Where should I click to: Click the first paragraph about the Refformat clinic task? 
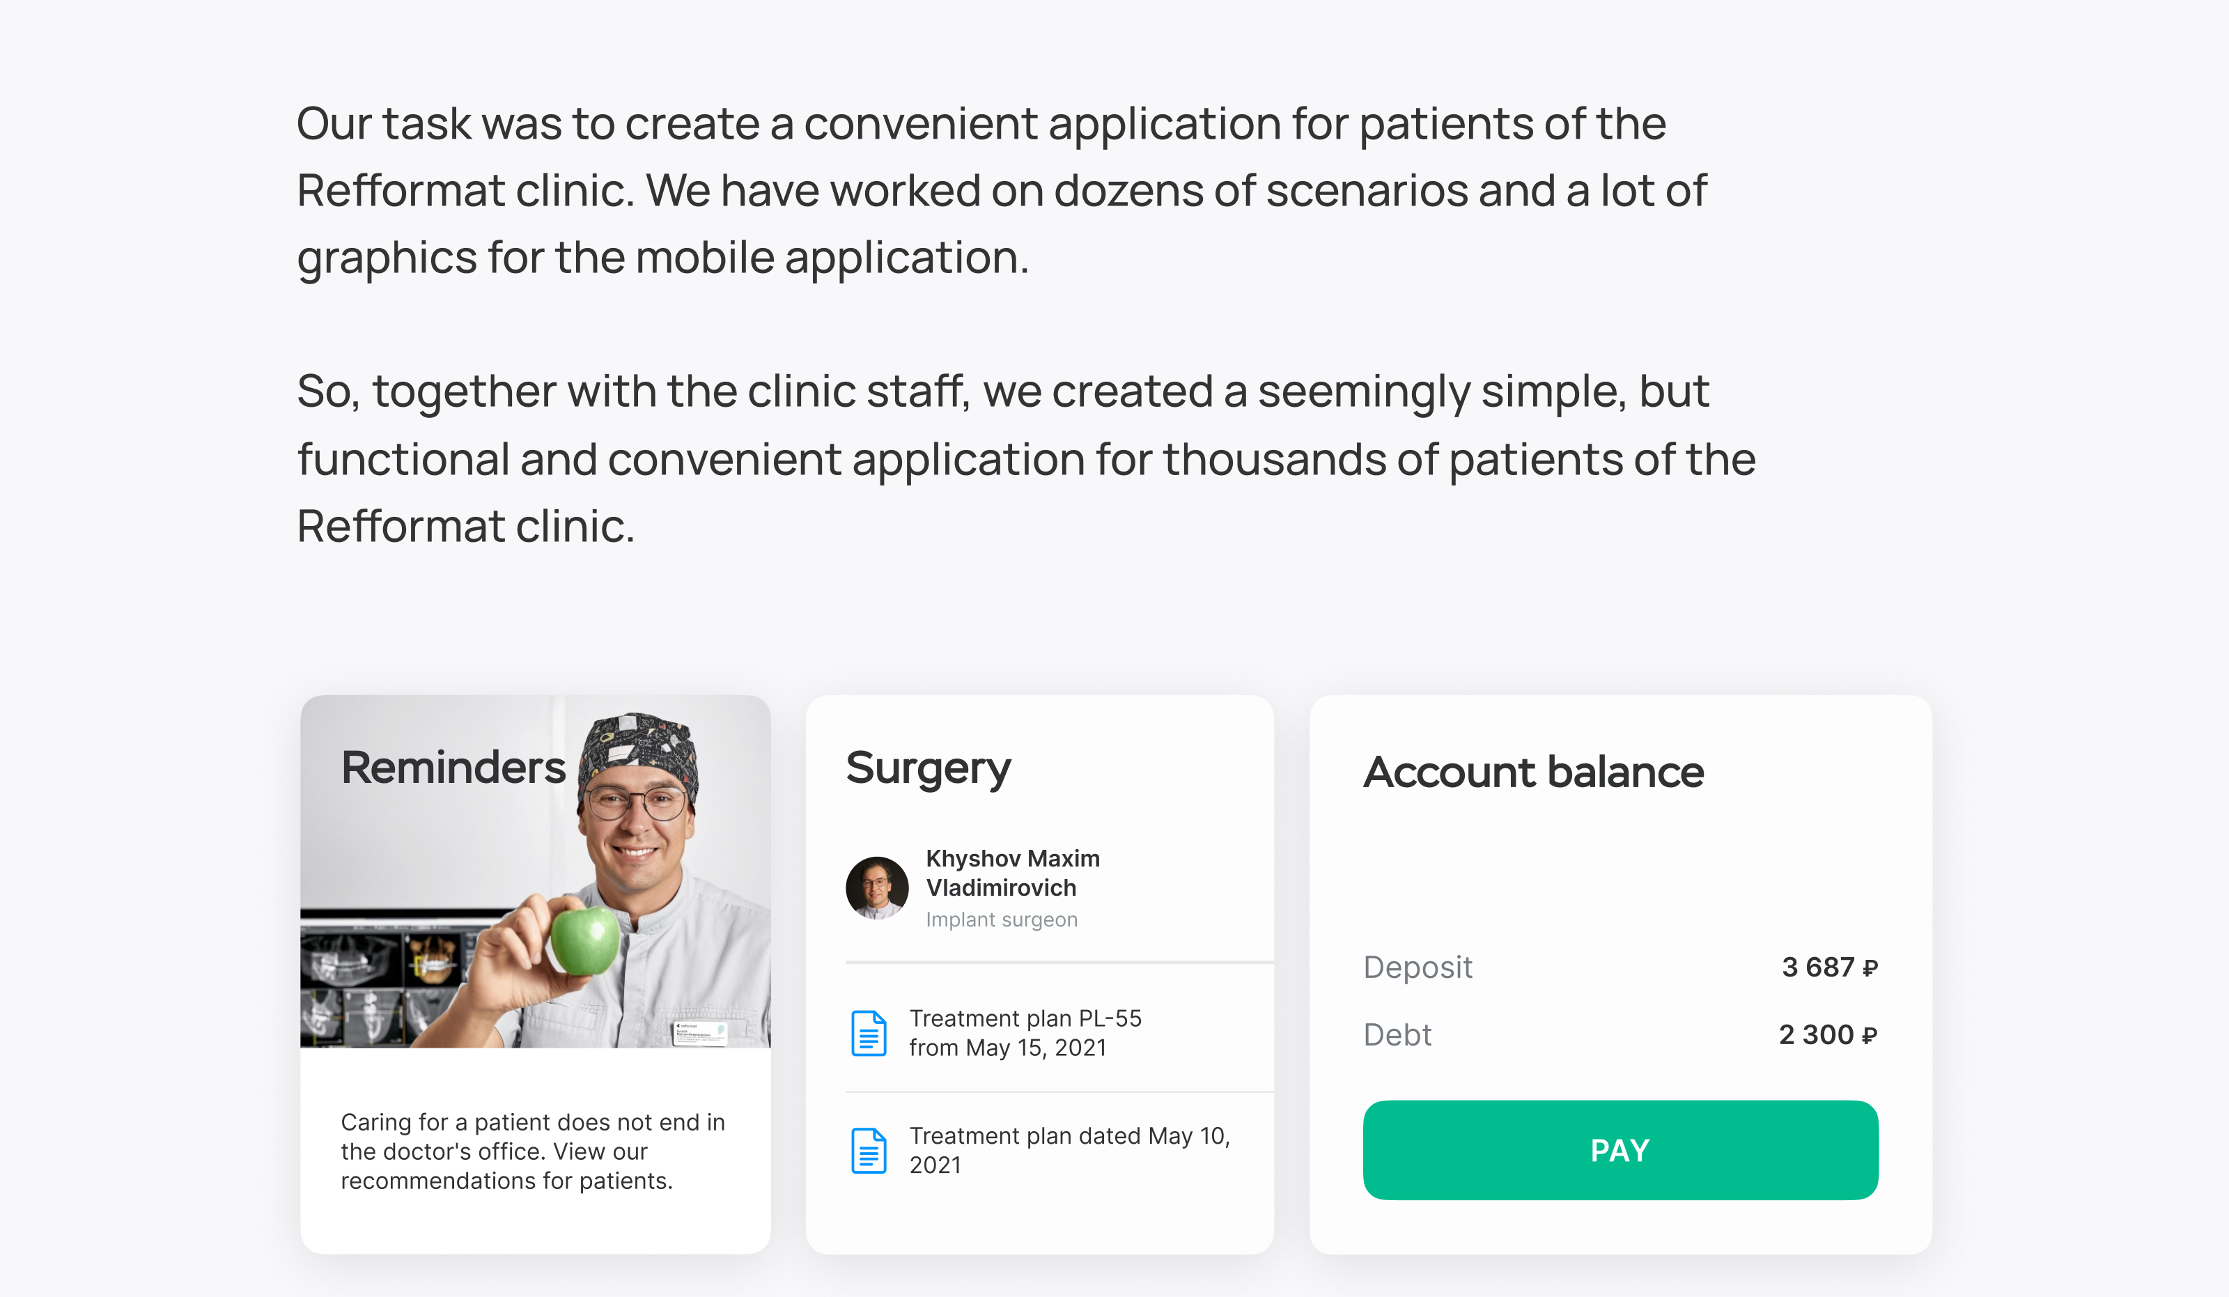(1001, 190)
